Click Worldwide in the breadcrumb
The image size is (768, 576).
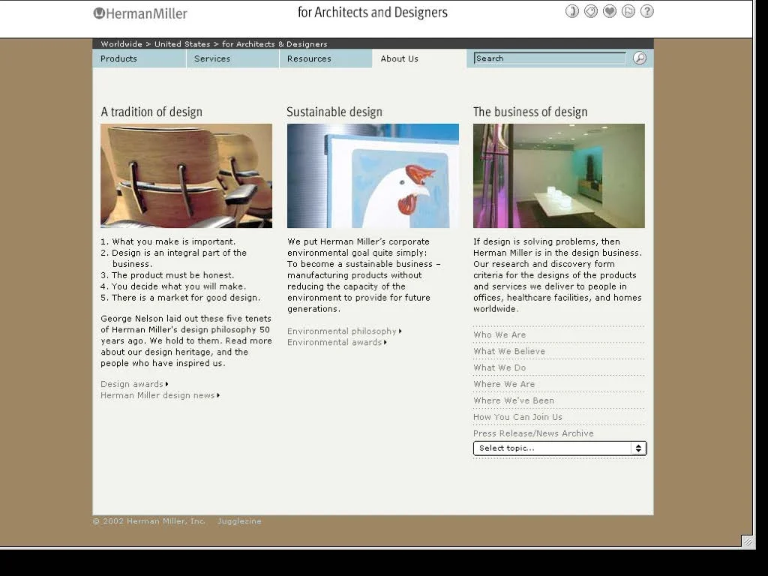121,44
